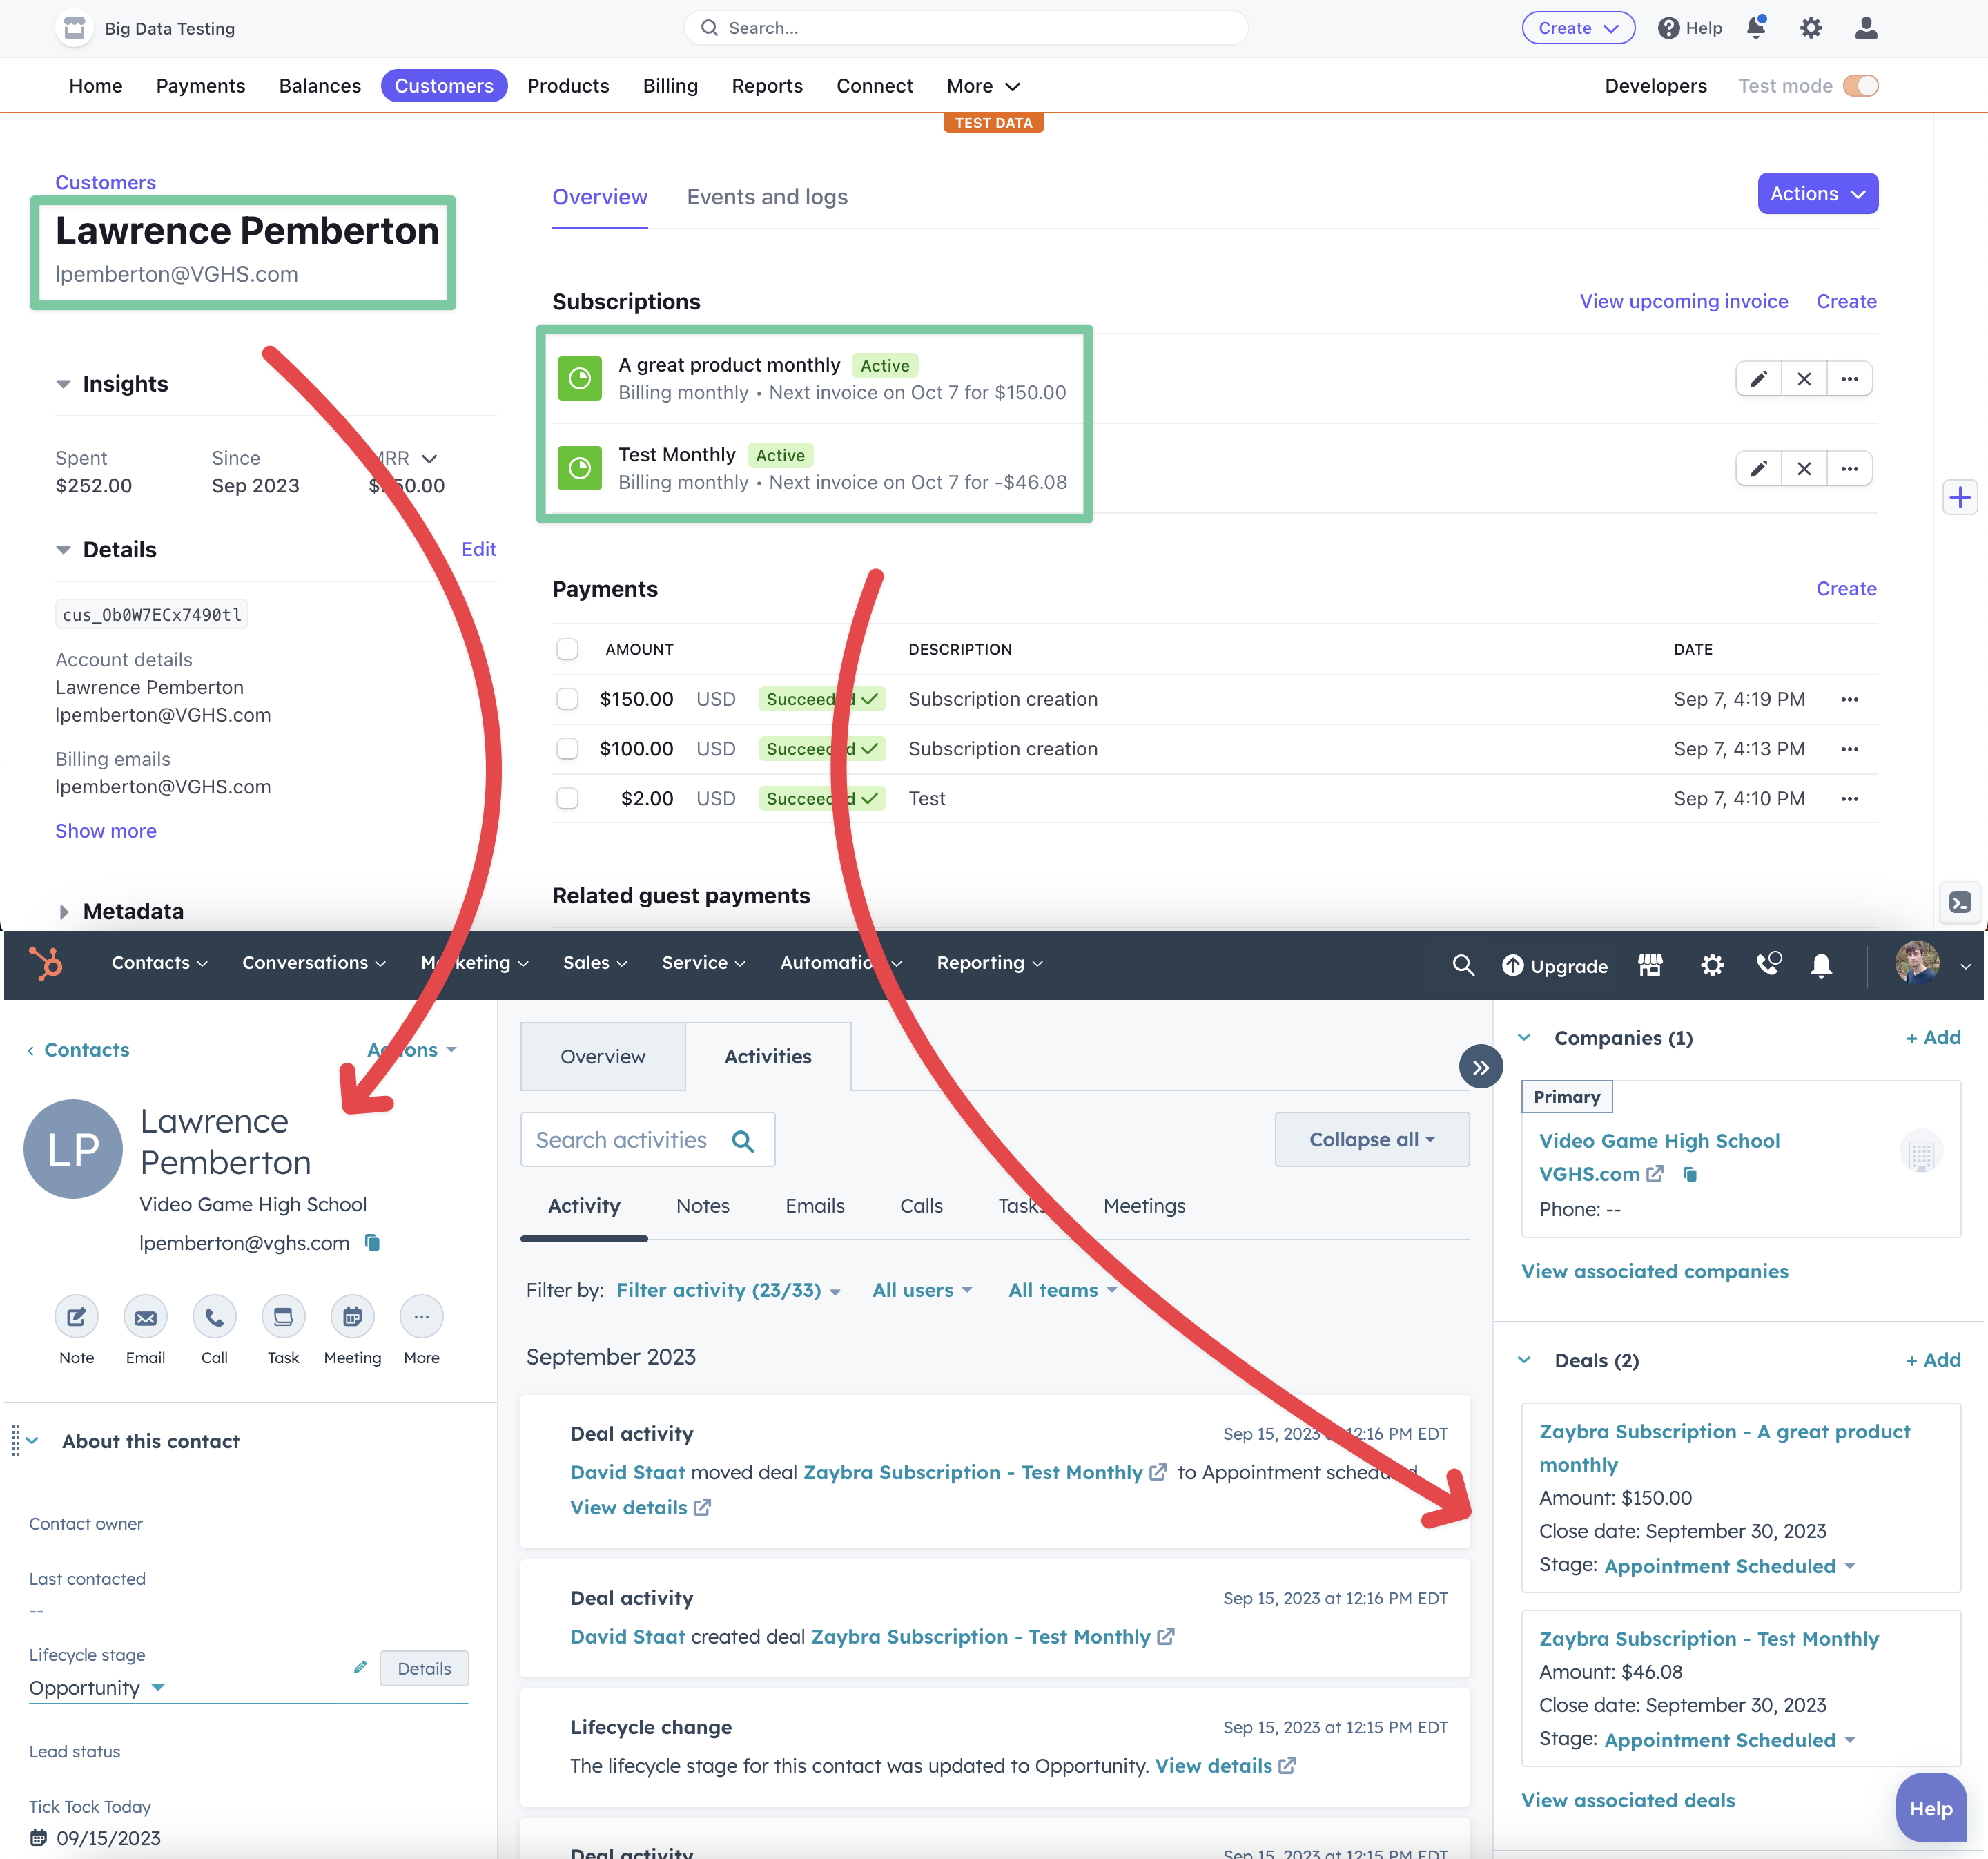1988x1859 pixels.
Task: Collapse the Companies (1) section
Action: click(1524, 1037)
